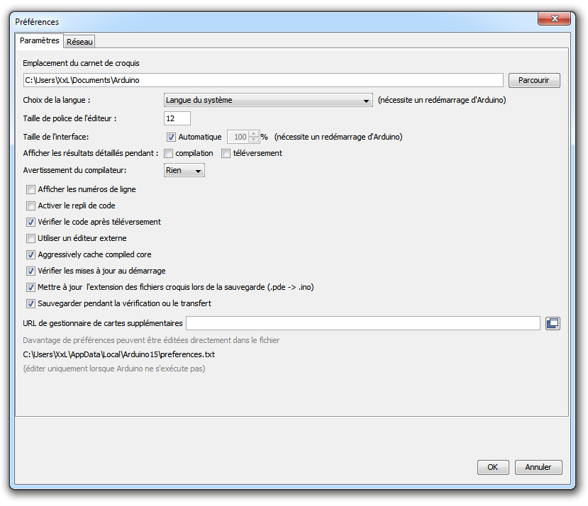The width and height of the screenshot is (588, 506).
Task: Open the Langue du système dropdown
Action: [268, 100]
